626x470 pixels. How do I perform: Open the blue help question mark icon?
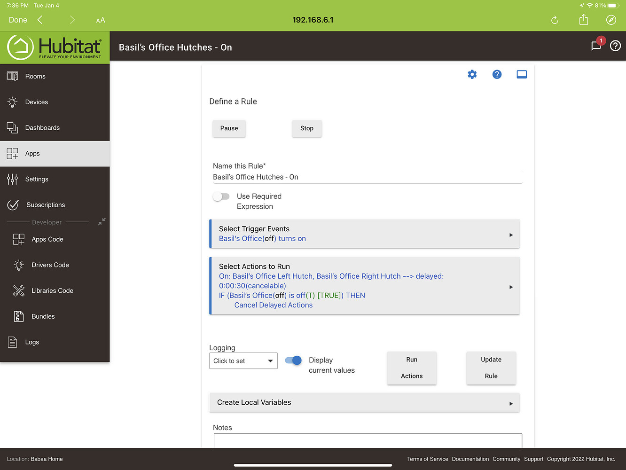pos(497,74)
